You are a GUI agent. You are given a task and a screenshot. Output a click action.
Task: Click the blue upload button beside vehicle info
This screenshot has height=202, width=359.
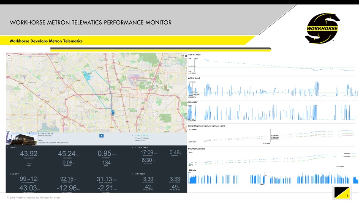coord(101,136)
